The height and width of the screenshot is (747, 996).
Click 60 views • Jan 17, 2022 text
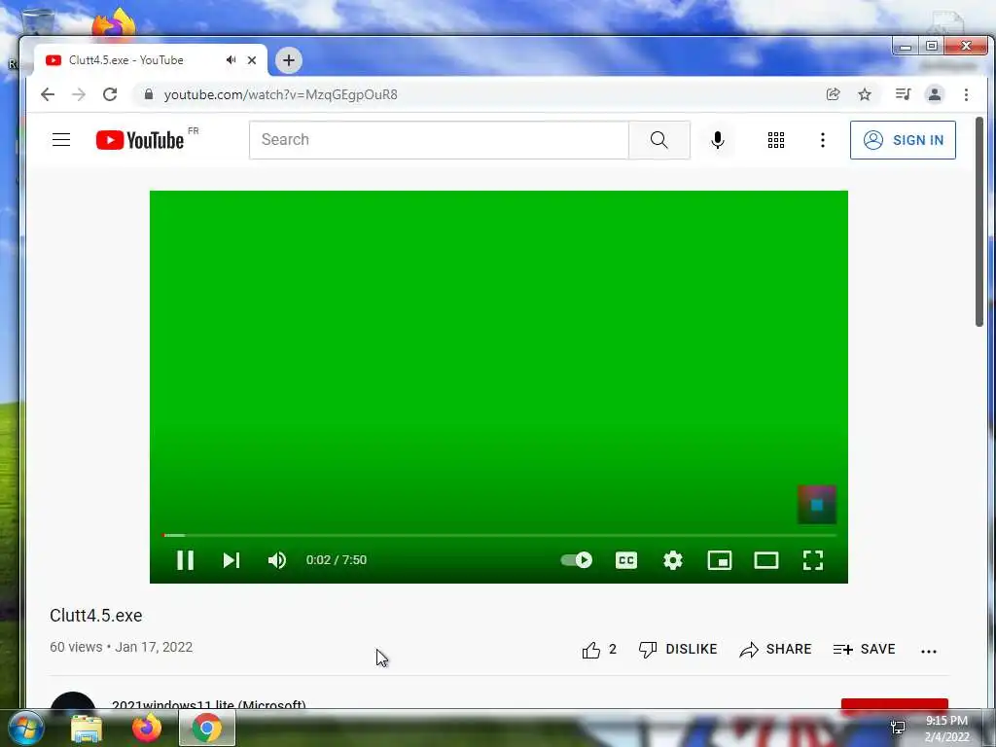coord(122,647)
